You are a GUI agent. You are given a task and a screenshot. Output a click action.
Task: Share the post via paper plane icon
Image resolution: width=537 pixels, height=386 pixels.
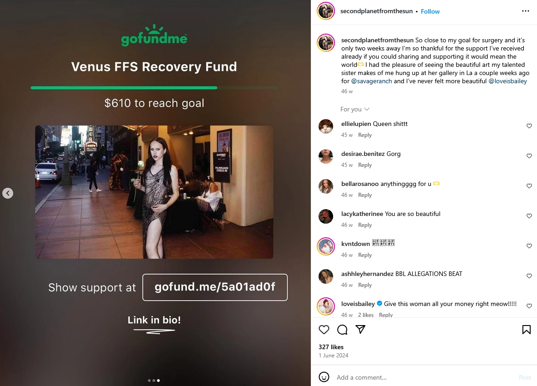point(360,329)
